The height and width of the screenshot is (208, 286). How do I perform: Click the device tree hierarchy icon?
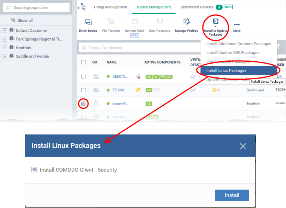click(x=83, y=7)
